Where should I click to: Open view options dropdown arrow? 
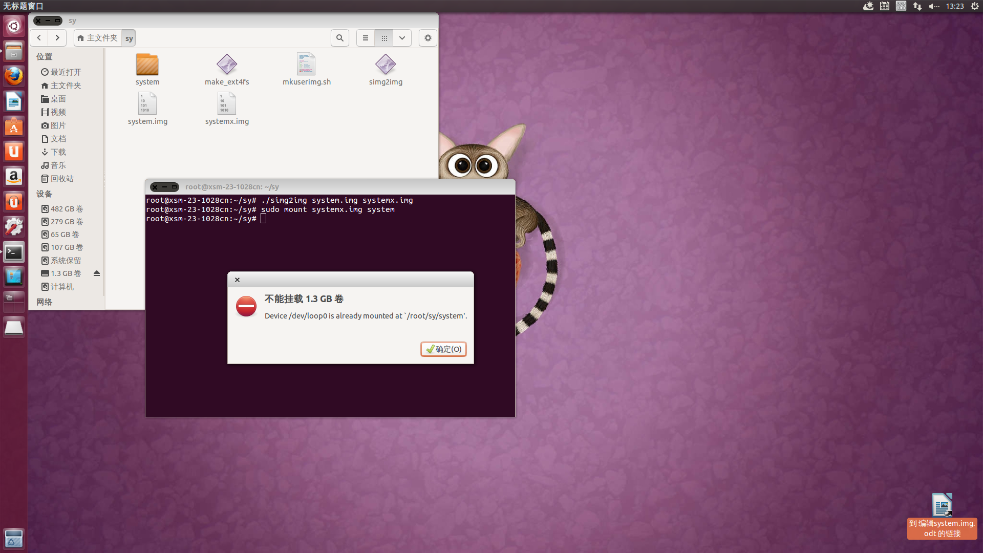coord(402,38)
